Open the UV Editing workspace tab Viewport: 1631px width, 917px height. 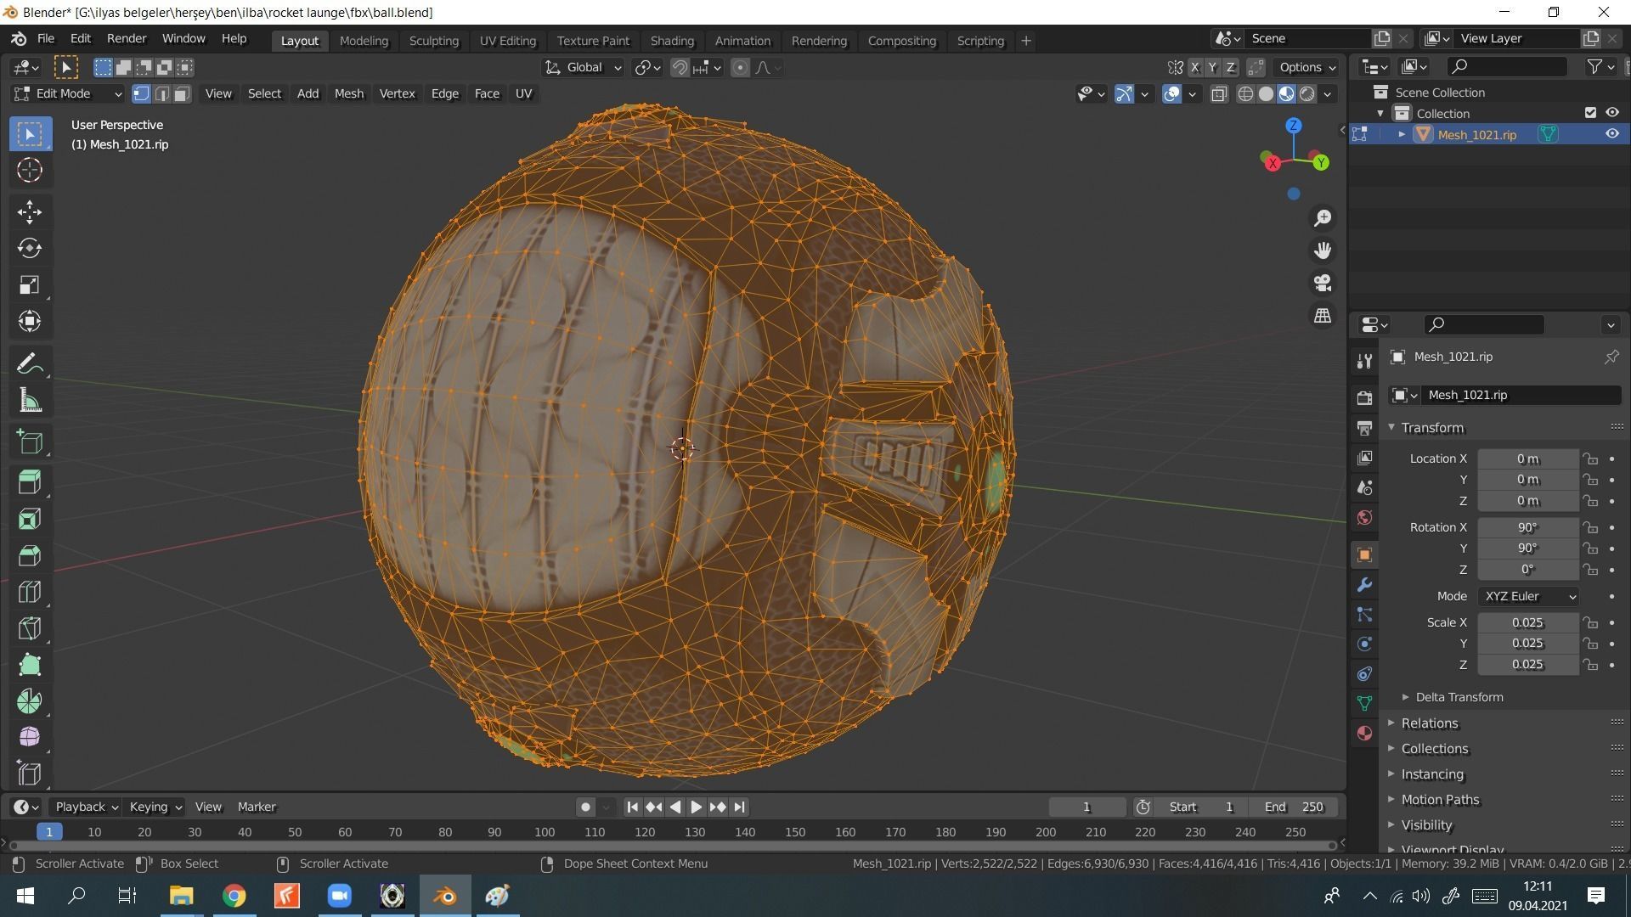507,41
